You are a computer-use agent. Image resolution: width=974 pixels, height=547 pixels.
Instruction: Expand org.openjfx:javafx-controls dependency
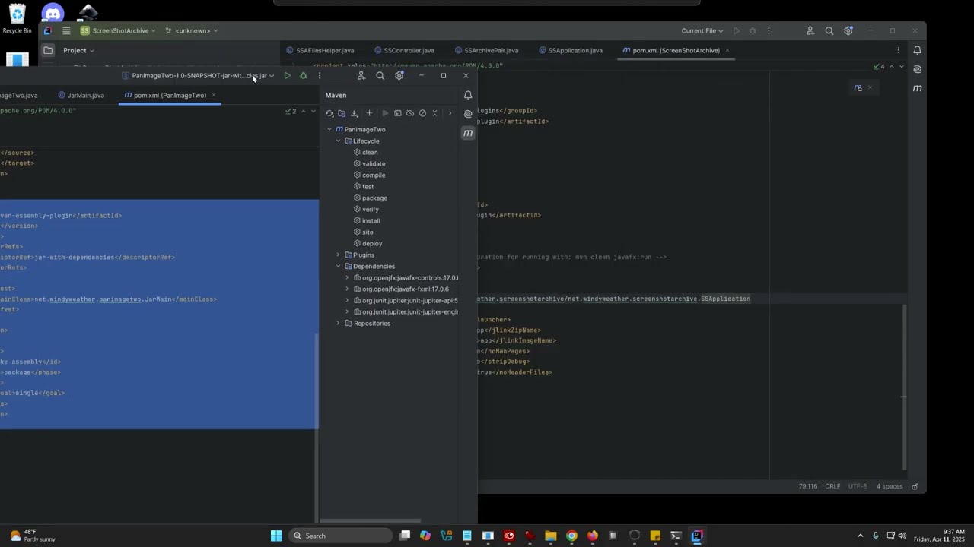pos(347,277)
